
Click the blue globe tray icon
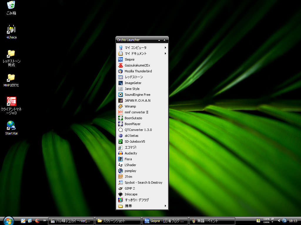285,221
